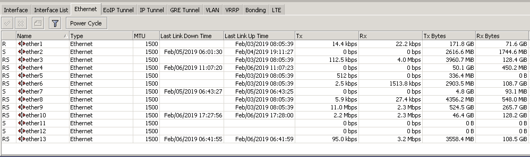Switch to the Bonding tab
Image resolution: width=530 pixels, height=157 pixels.
[255, 10]
